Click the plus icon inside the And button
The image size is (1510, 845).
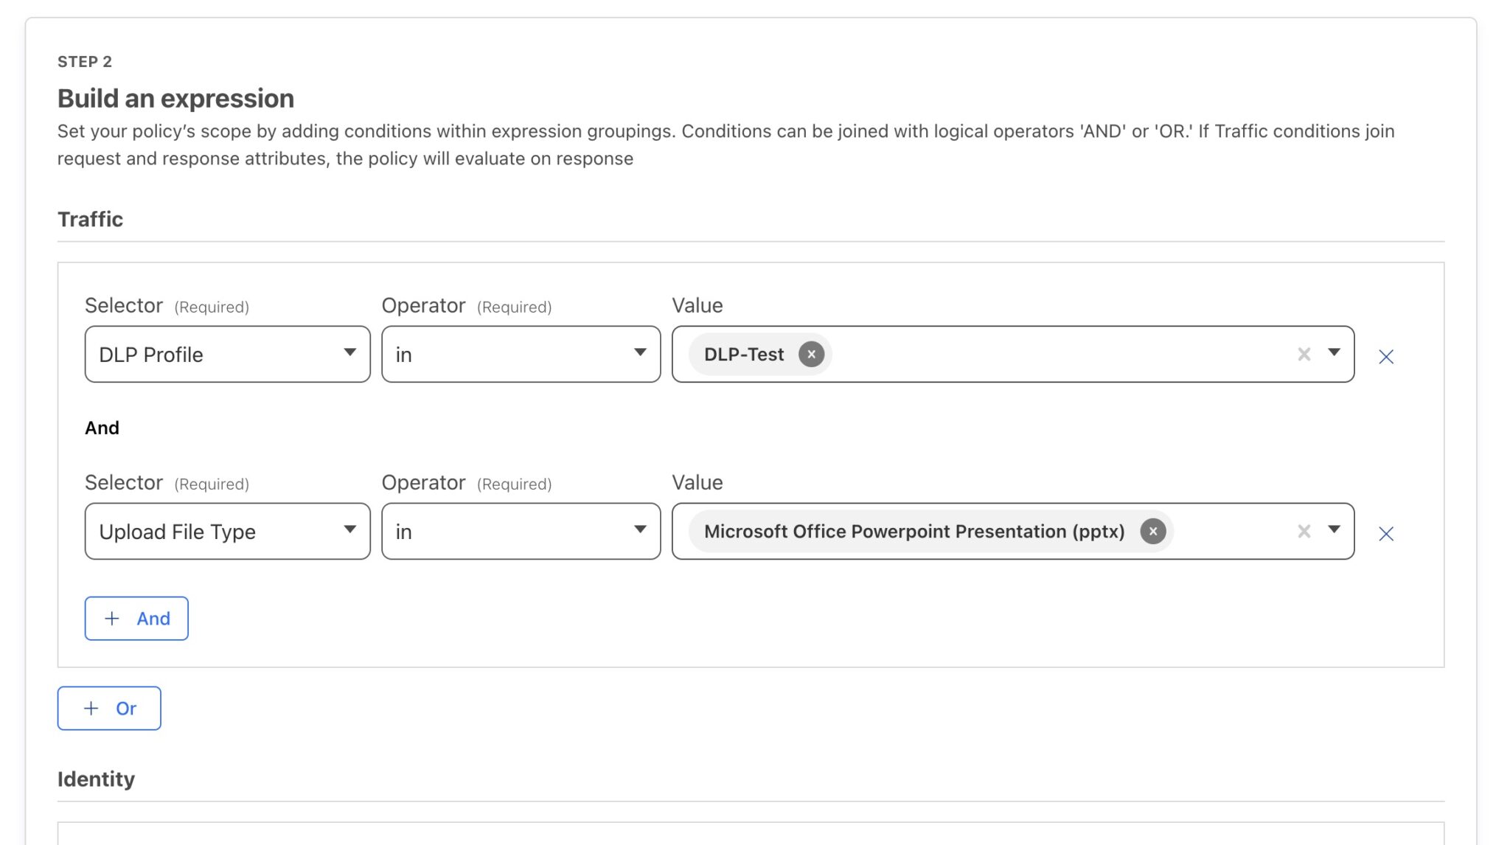(112, 619)
